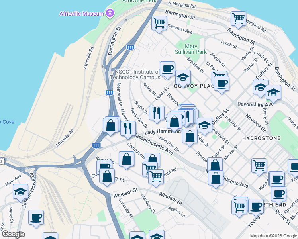
Task: Click the Highway 111 shield near Barrington St
Action: tap(130, 47)
